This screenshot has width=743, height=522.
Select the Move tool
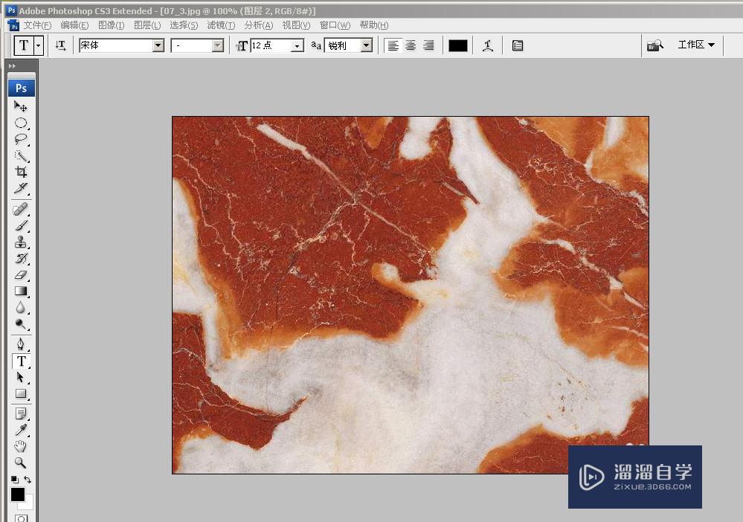[20, 106]
